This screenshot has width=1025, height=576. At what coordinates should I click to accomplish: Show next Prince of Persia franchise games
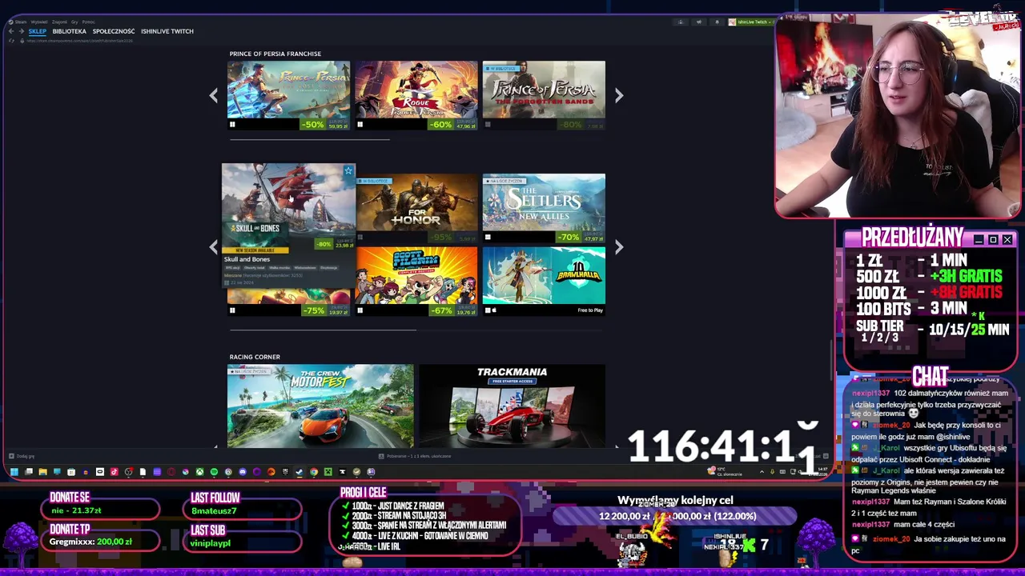[618, 95]
